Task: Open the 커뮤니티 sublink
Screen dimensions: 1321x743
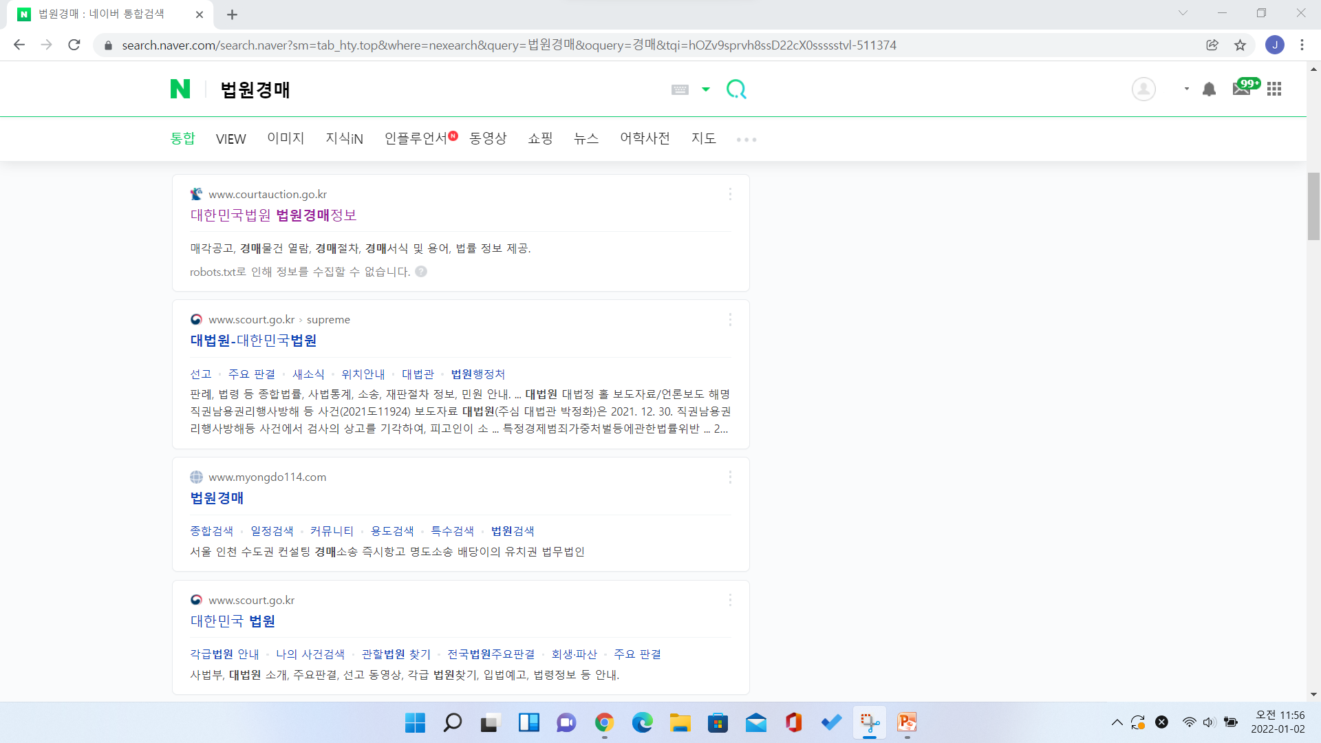Action: pos(332,531)
